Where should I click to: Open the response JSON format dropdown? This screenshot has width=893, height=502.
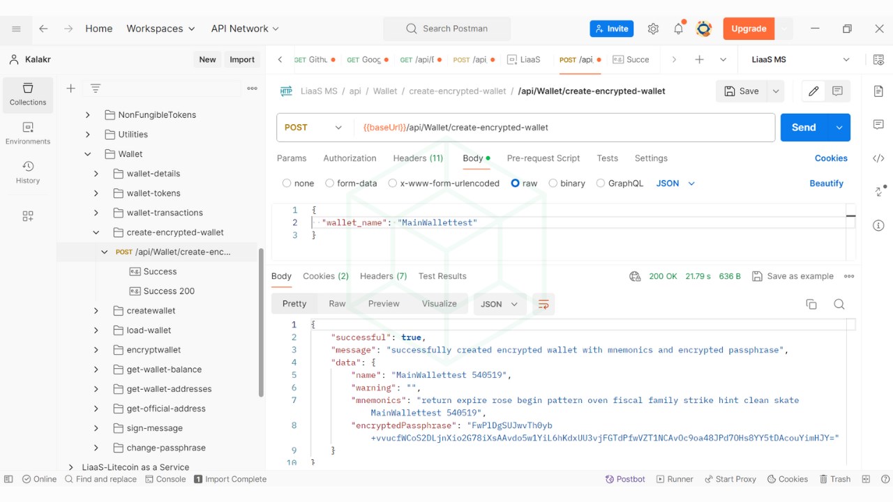[x=500, y=304]
